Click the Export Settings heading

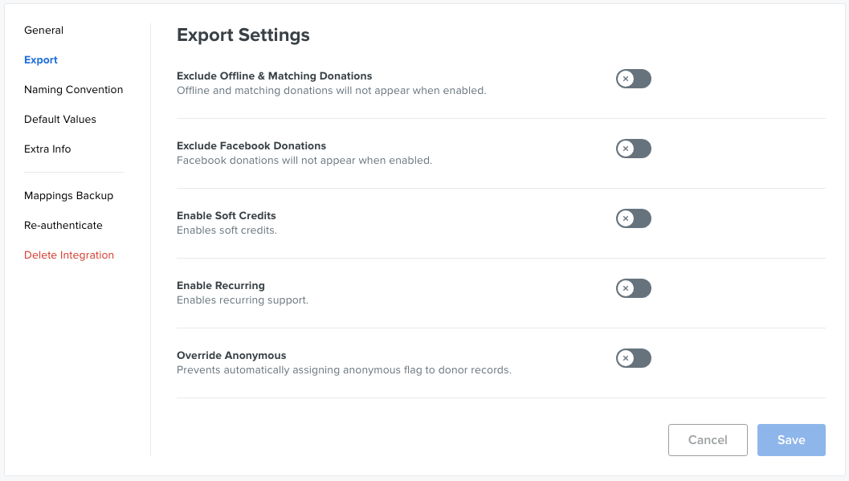pos(243,35)
